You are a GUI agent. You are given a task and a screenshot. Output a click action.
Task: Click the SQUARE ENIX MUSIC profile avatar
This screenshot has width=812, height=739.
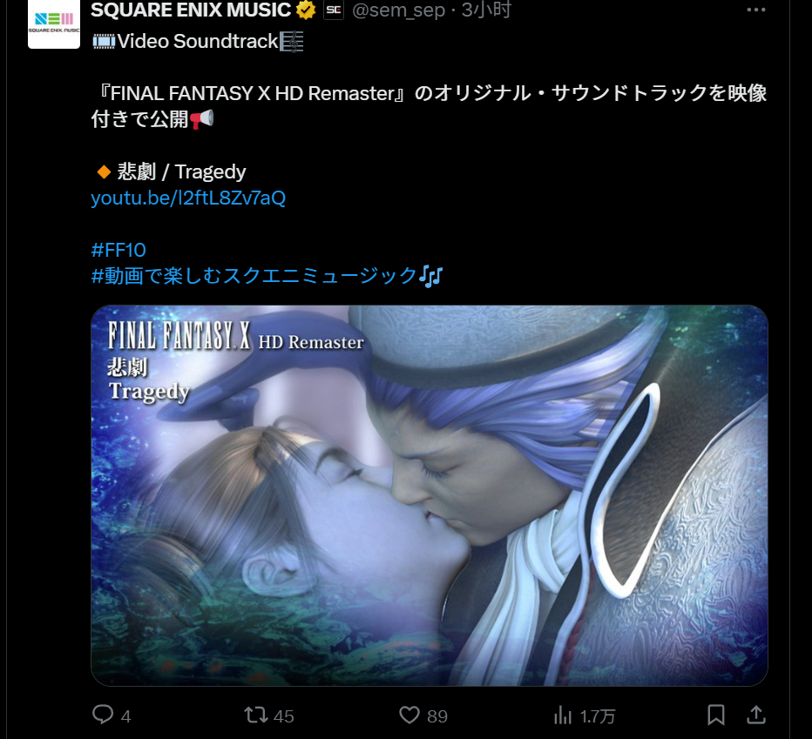pyautogui.click(x=54, y=24)
